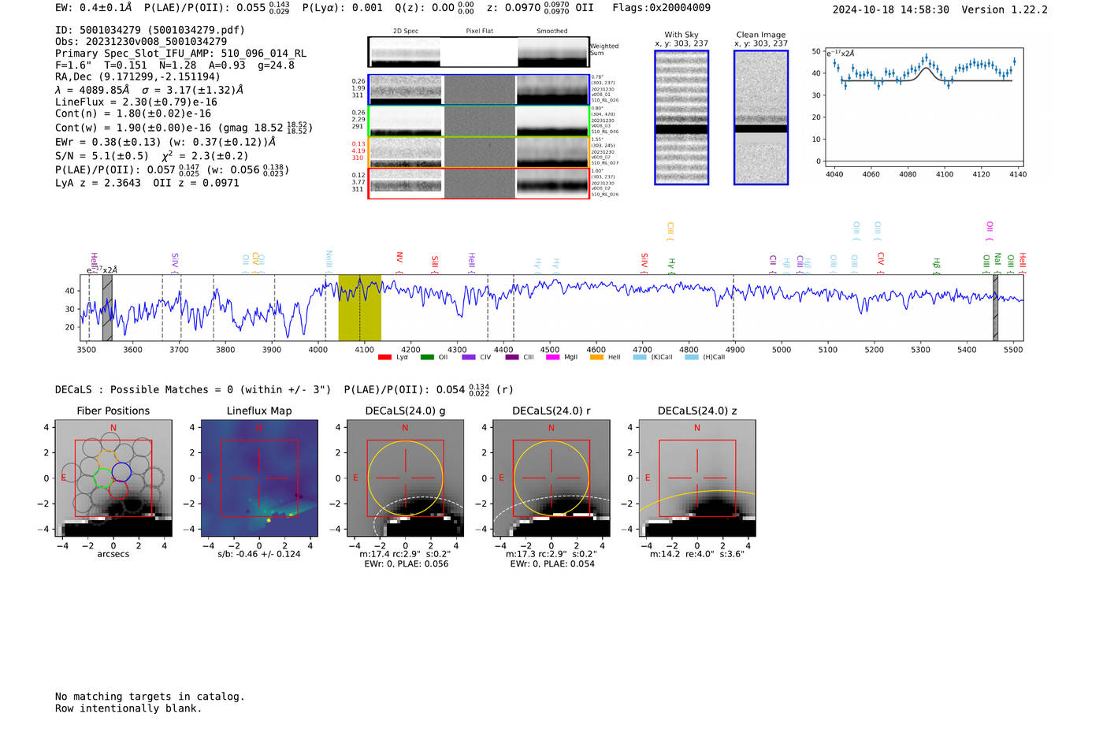Screen dimensions: 1103x751
Task: Click the 'No matching targets in catalog.' text
Action: click(x=150, y=697)
